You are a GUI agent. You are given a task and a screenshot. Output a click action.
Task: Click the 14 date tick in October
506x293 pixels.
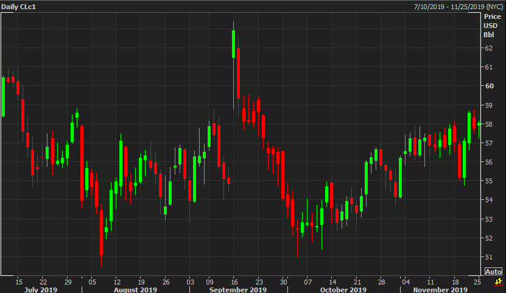pos(332,281)
